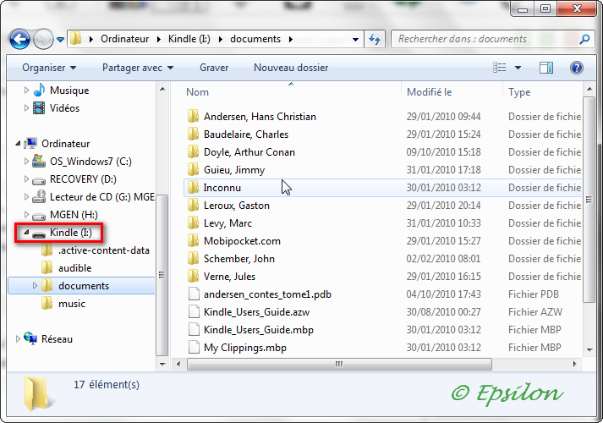603x423 pixels.
Task: Select the Vidéos library icon
Action: tap(39, 108)
